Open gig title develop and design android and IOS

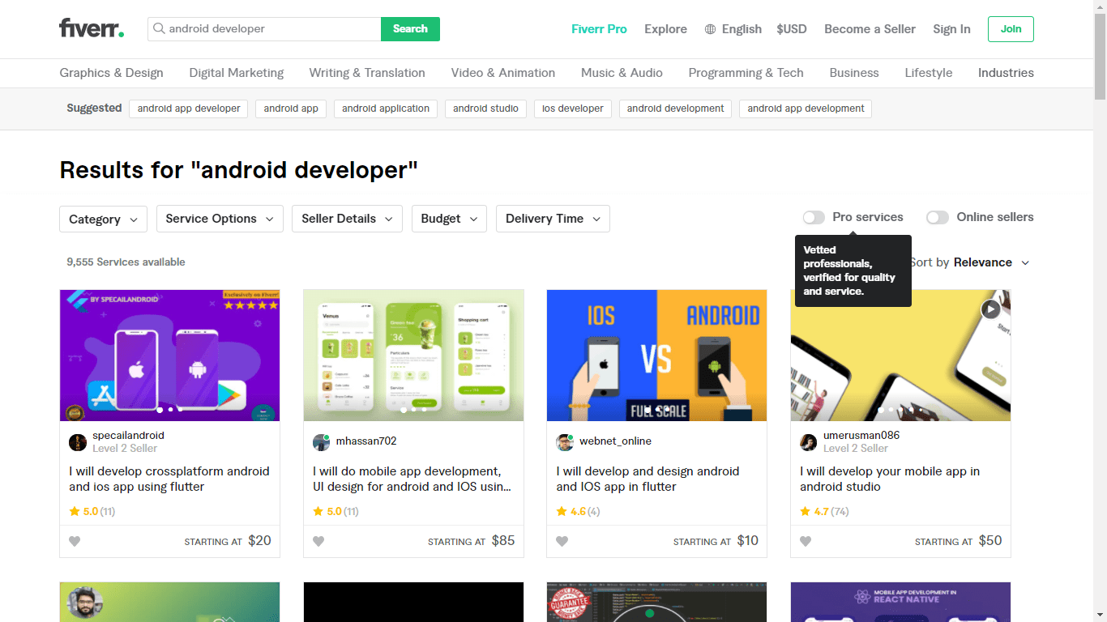[x=648, y=479]
